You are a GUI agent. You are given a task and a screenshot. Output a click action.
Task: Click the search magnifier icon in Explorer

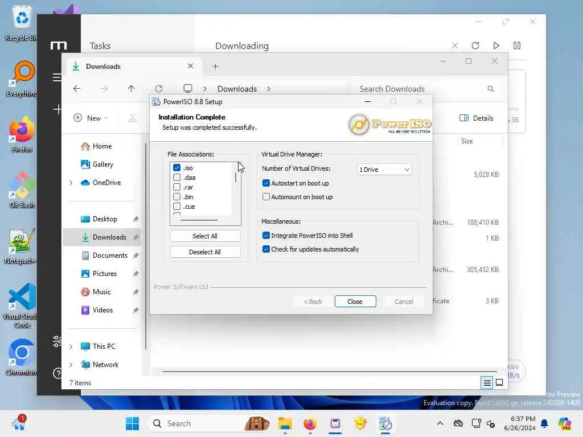(490, 89)
